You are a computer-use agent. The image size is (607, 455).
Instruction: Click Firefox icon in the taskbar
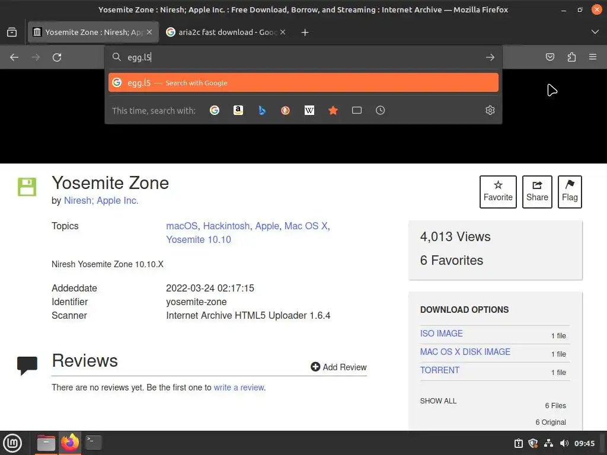click(x=70, y=443)
